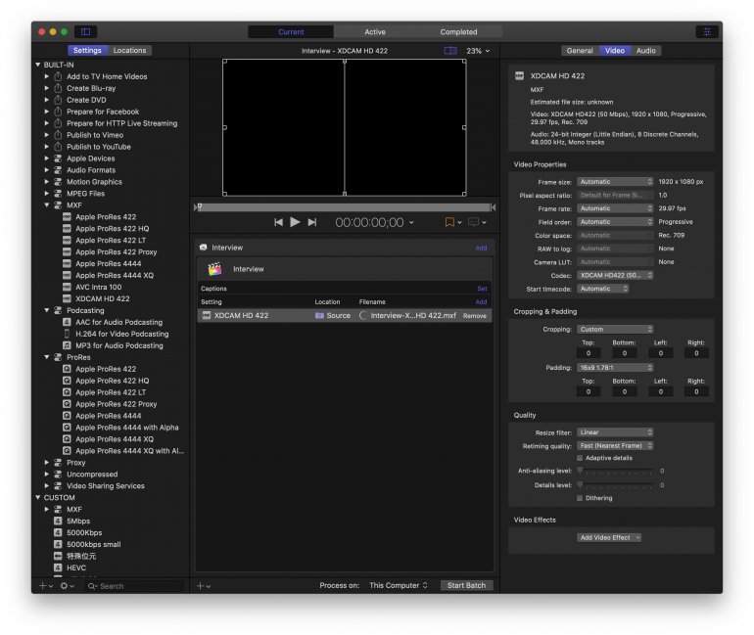
Task: Collapse the ProRes group in settings list
Action: (x=46, y=357)
